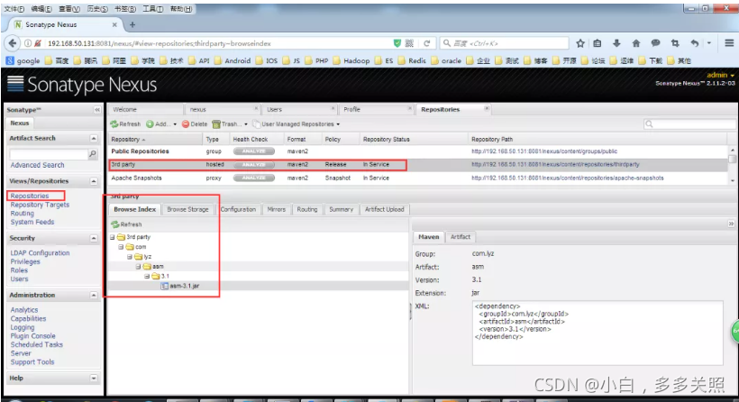Viewport: 739px width, 402px height.
Task: Open Plugin Console link
Action: pyautogui.click(x=32, y=336)
